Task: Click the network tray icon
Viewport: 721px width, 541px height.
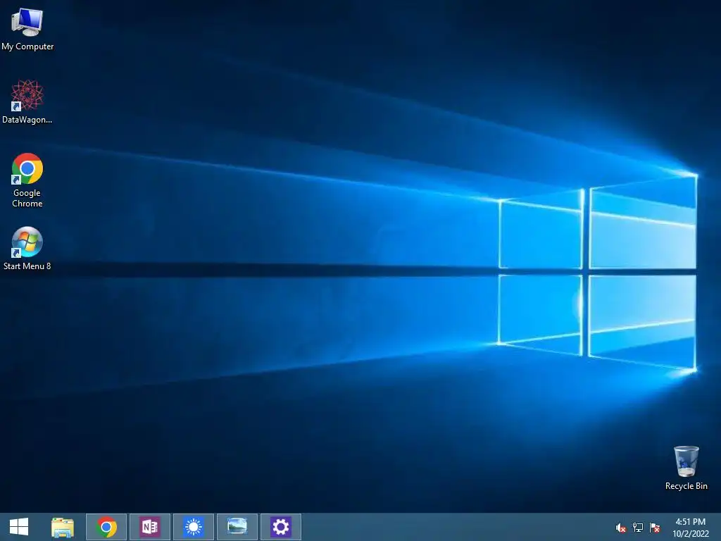Action: click(638, 528)
